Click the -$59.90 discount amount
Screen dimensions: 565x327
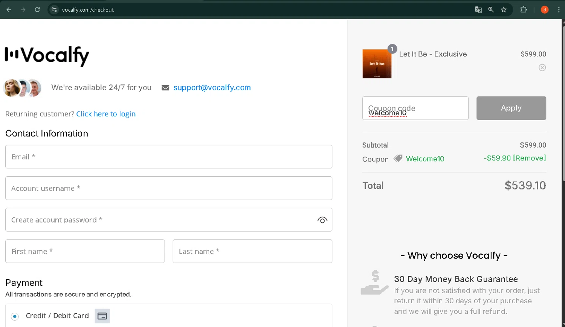(497, 158)
